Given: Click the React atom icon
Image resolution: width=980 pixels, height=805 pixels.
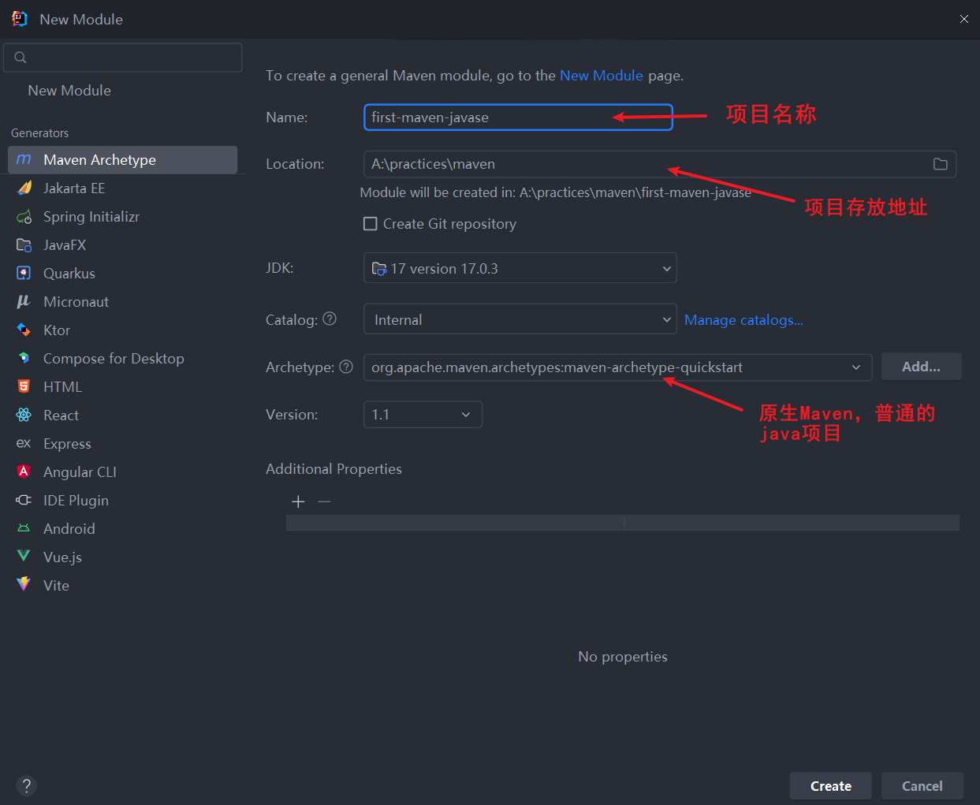Looking at the screenshot, I should pos(24,415).
